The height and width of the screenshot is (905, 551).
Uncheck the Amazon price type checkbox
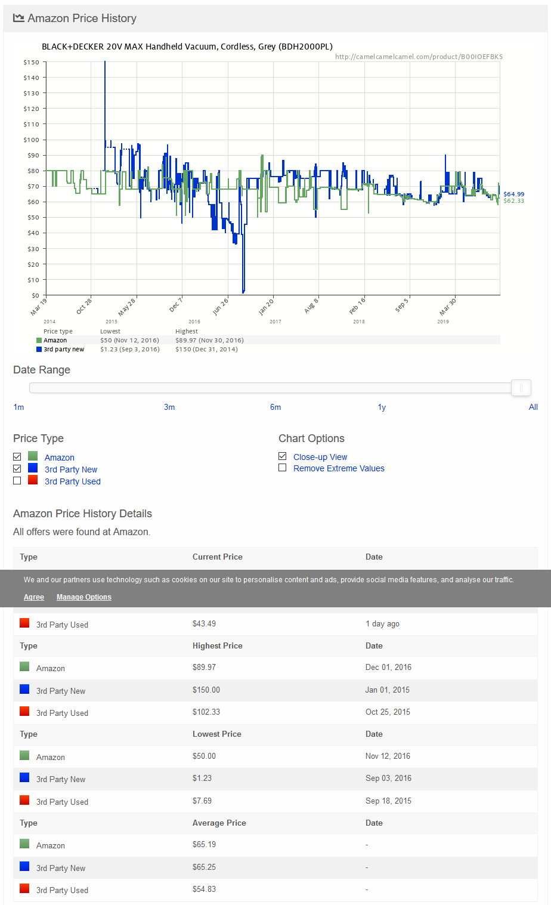tap(17, 457)
